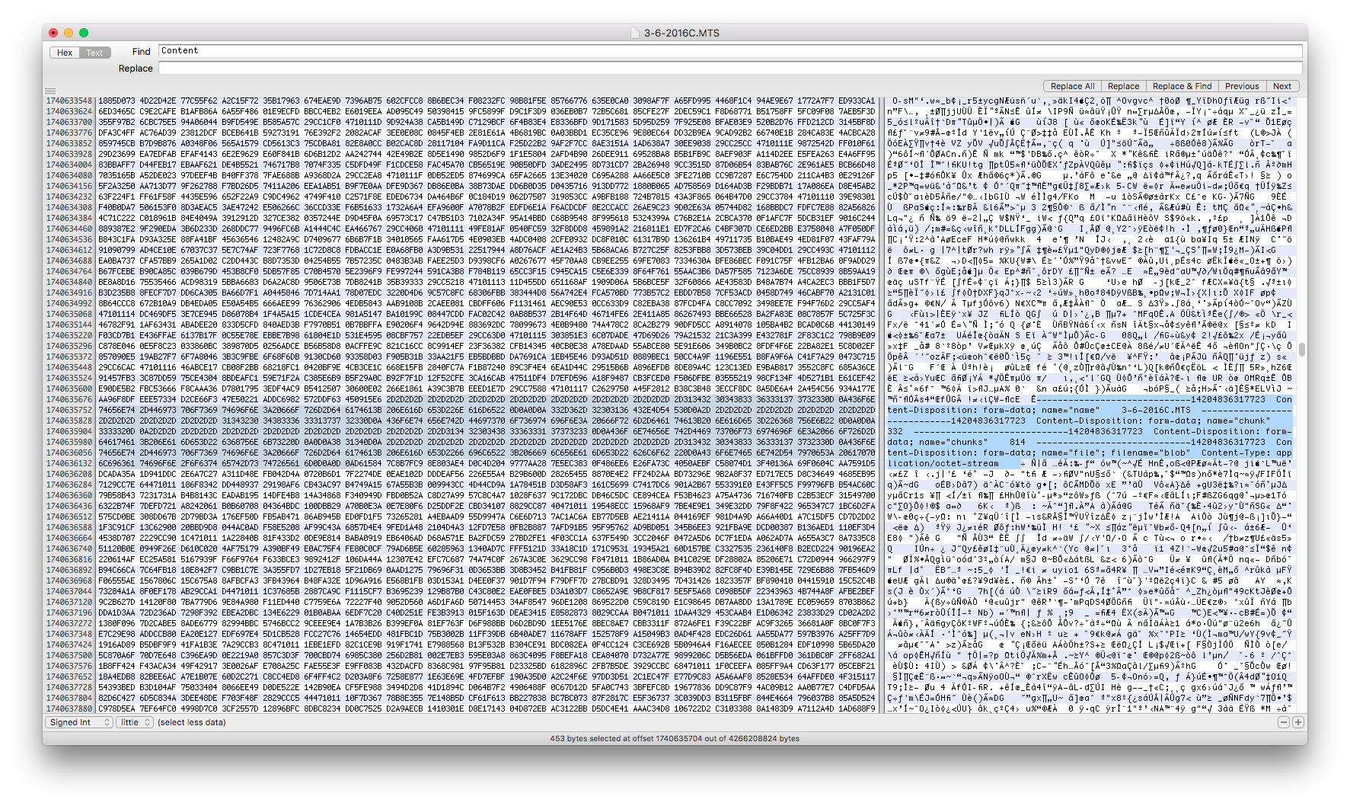
Task: Open the Signed Int type dropdown
Action: click(x=79, y=722)
